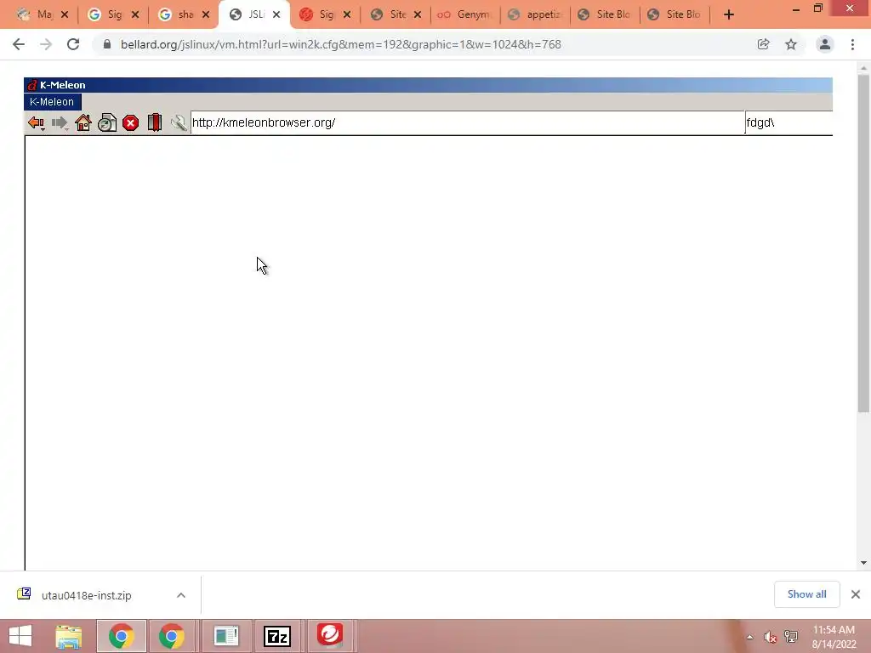Go to K-Meleon Home page icon

tap(83, 122)
